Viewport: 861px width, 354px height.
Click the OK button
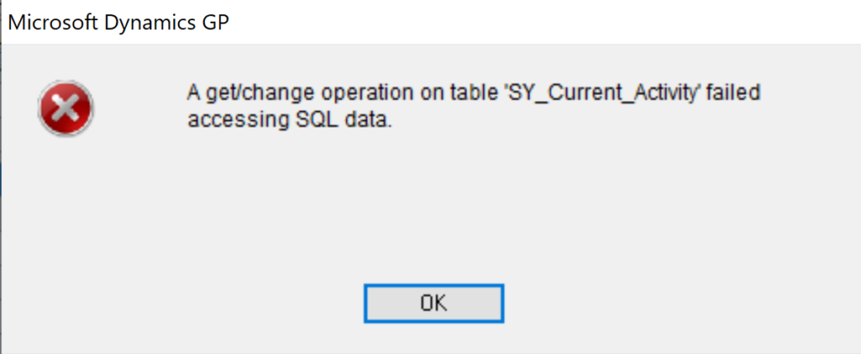[434, 303]
